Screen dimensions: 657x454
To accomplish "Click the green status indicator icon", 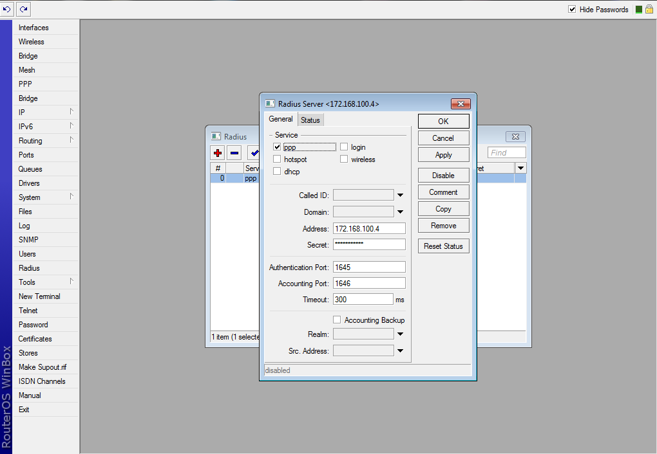I will (x=639, y=10).
